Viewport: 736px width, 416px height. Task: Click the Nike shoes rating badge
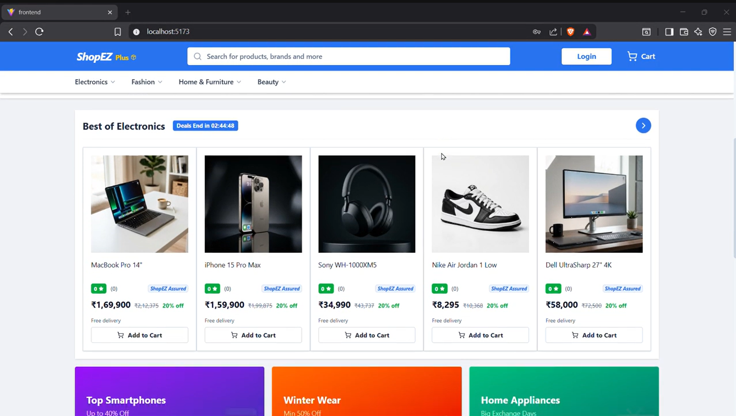click(440, 289)
